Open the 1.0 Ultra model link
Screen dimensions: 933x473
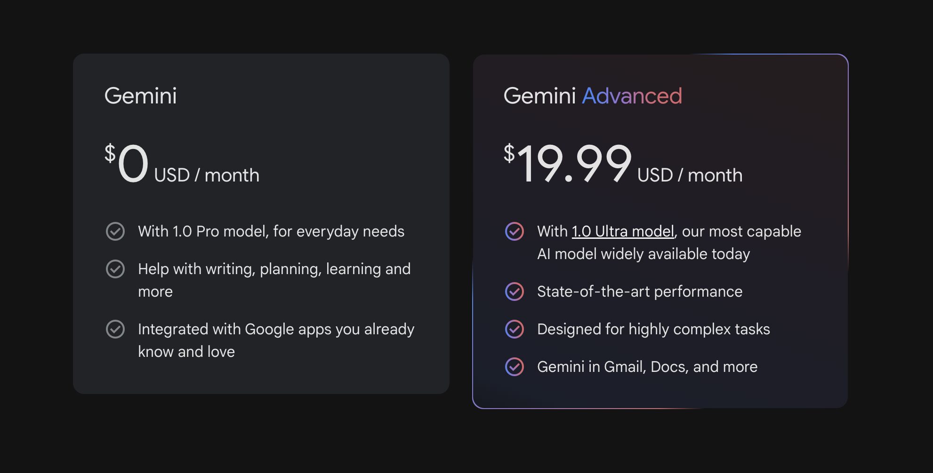click(x=623, y=231)
